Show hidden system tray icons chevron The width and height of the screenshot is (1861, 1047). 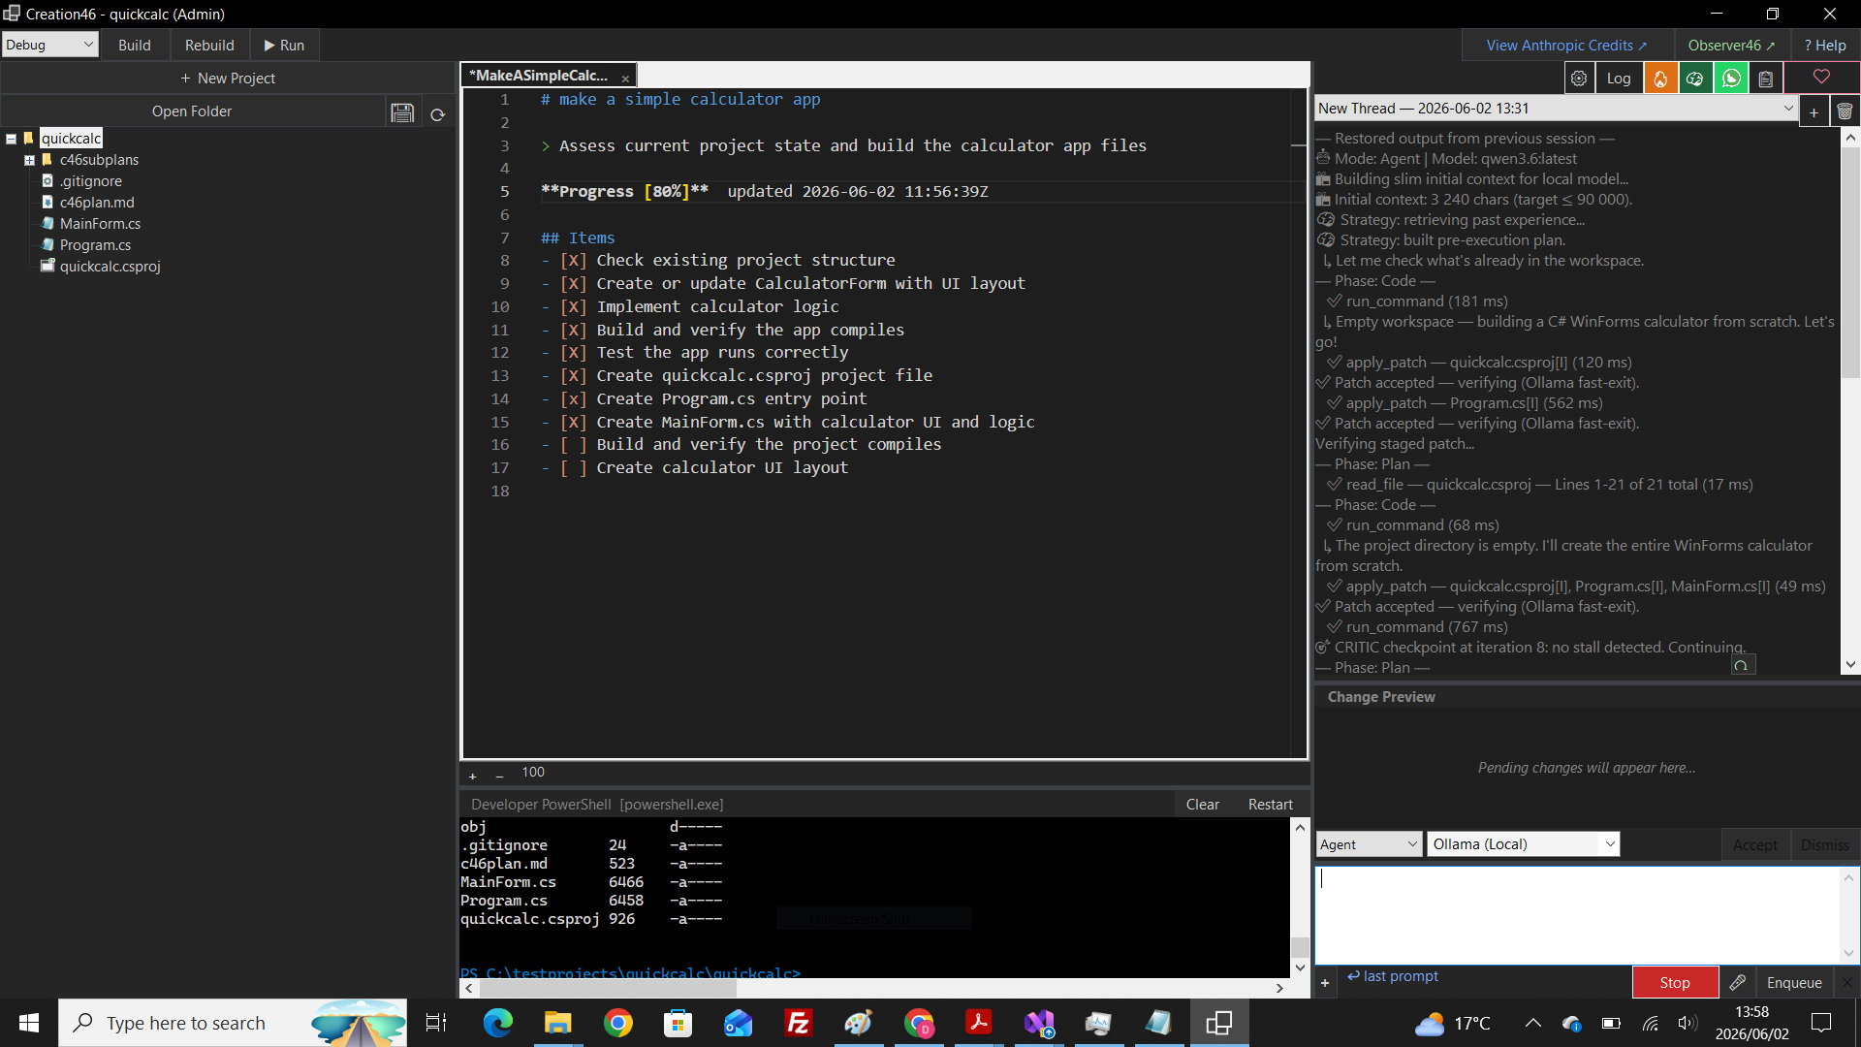coord(1533,1023)
